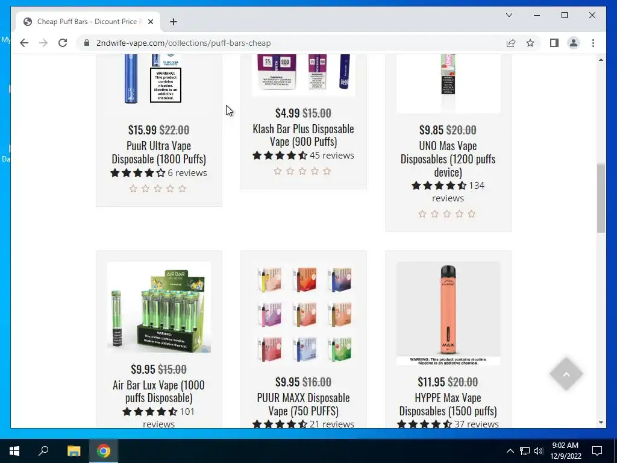
Task: Open the taskbar clock and date
Action: click(x=566, y=451)
